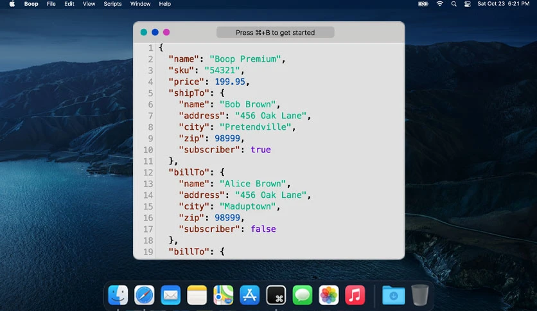Open the Downloads folder in dock
Image resolution: width=537 pixels, height=311 pixels.
[394, 295]
